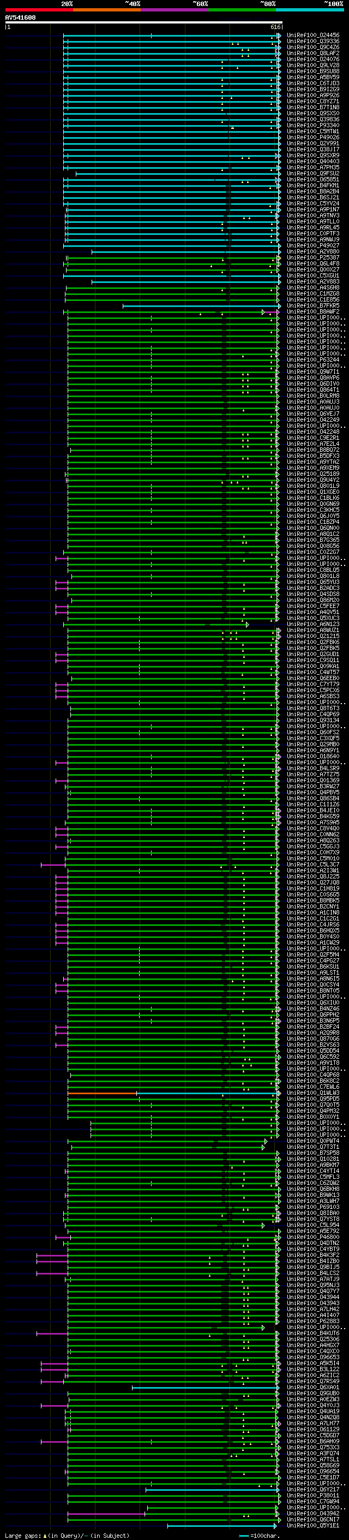Screen dimensions: 349x1540
Task: Select the AV541608 query sequence label
Action: (20, 18)
